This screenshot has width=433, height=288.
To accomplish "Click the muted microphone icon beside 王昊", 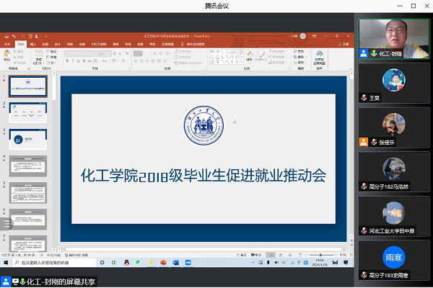I will coord(364,96).
